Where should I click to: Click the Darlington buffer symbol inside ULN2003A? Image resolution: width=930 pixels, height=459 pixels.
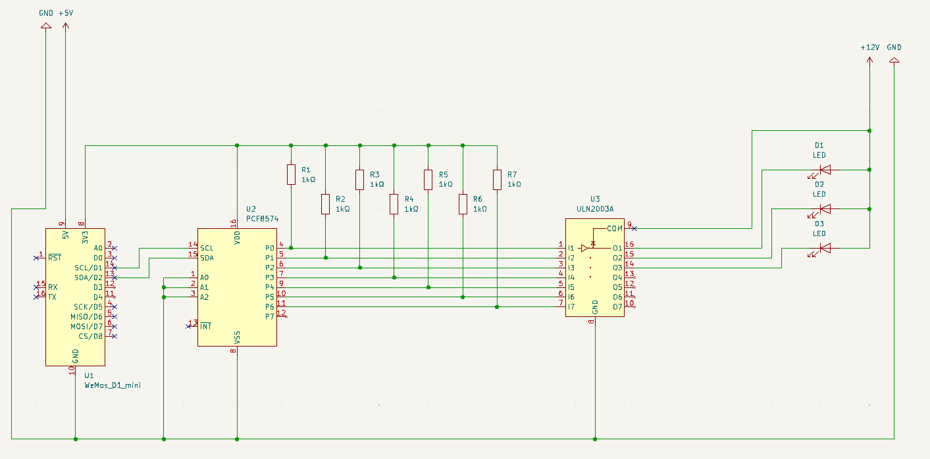click(x=584, y=248)
